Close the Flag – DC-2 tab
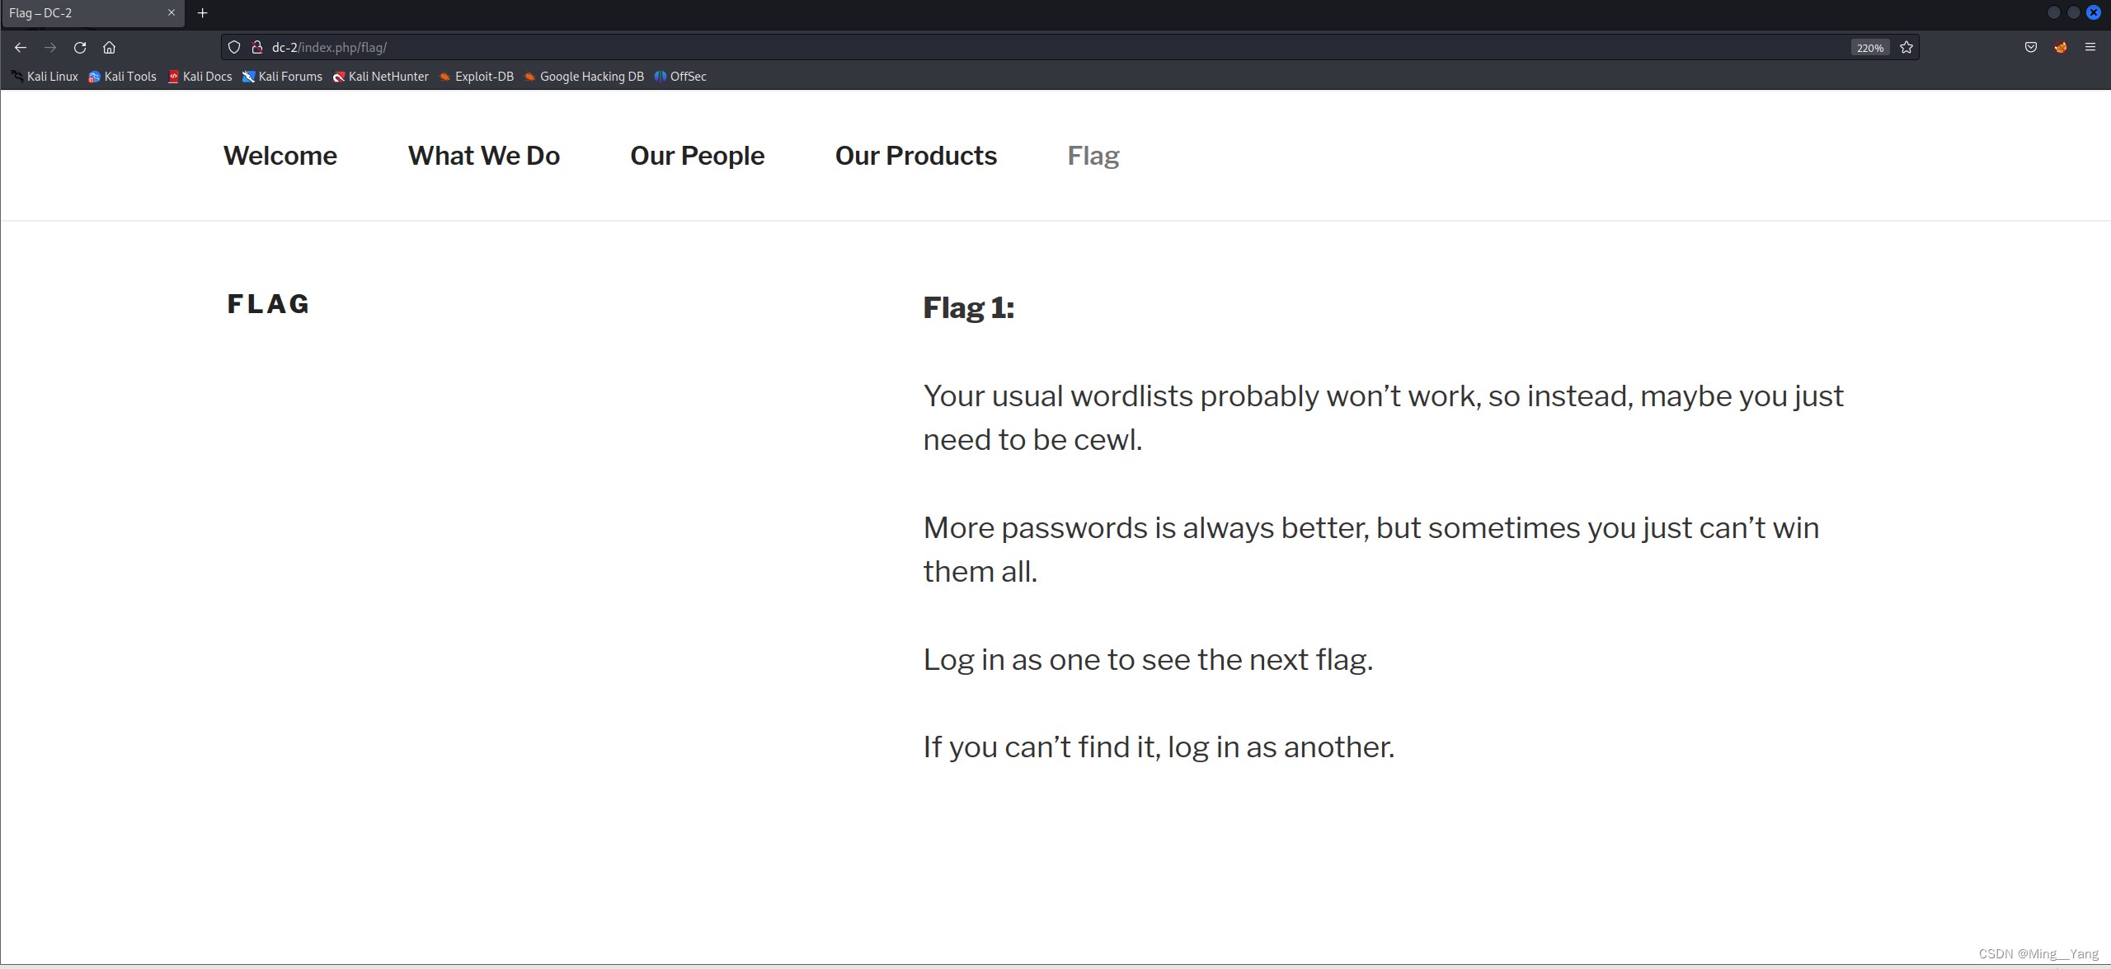This screenshot has width=2111, height=969. pos(172,12)
